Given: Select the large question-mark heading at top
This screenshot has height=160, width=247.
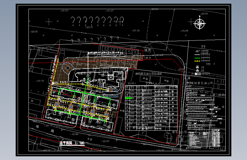Looking at the screenshot, I should pyautogui.click(x=97, y=21).
